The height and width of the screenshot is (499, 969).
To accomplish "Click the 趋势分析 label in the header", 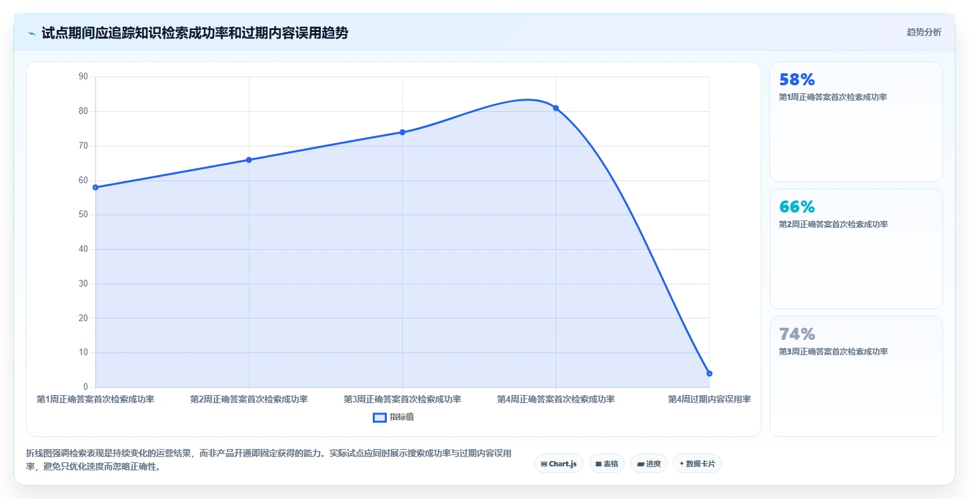I will point(924,32).
